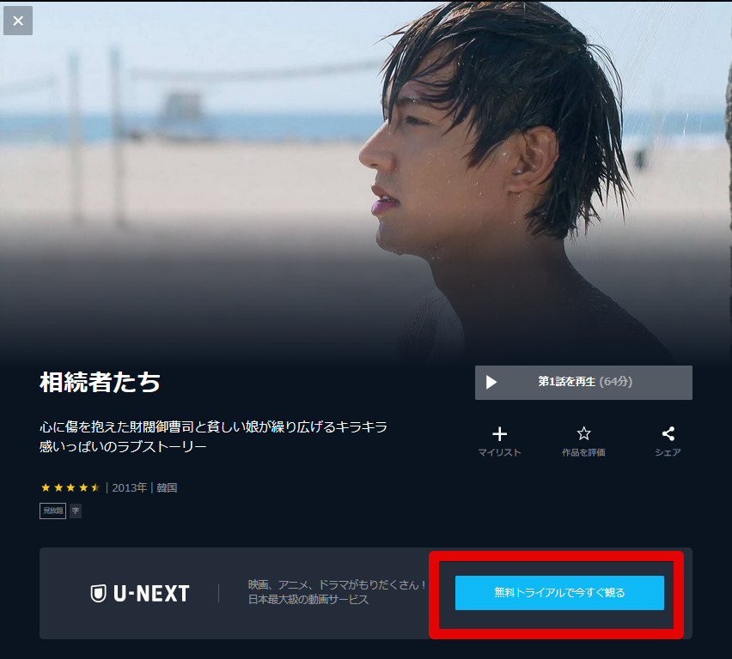
Task: Close the detail overlay with the X button
Action: pyautogui.click(x=18, y=21)
